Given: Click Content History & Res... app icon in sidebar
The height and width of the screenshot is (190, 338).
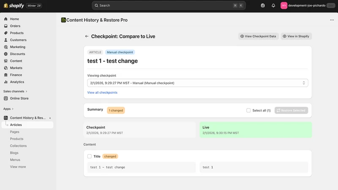Looking at the screenshot, I should 6,118.
